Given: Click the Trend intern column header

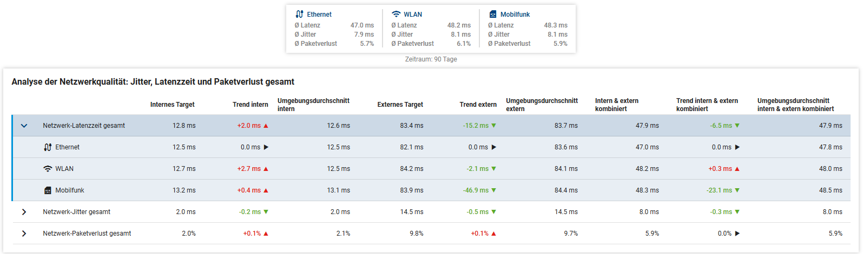Looking at the screenshot, I should point(250,105).
